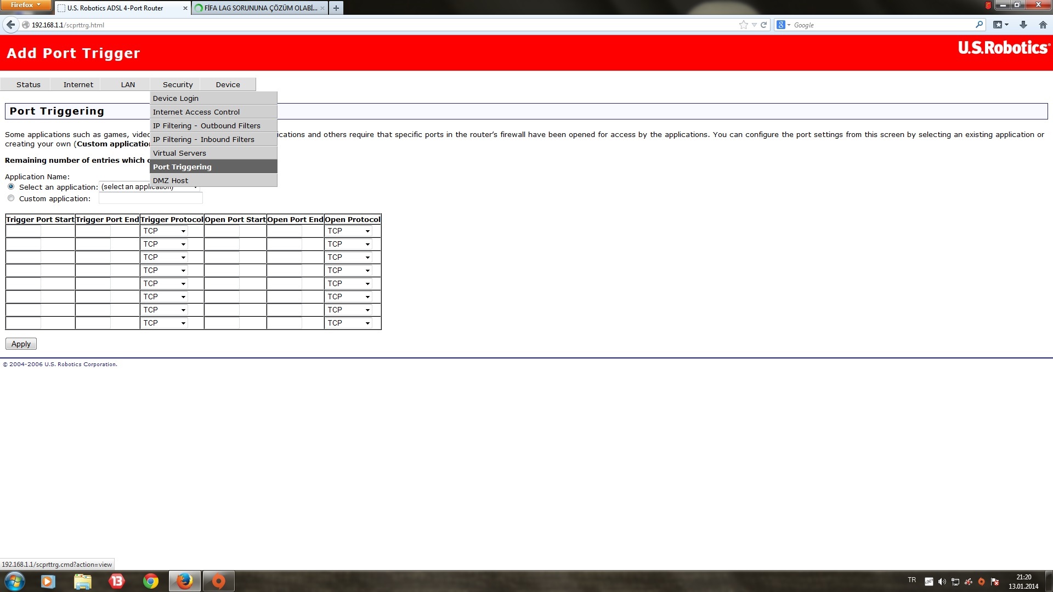Click the Windows Explorer folder icon
The image size is (1053, 592).
pos(81,580)
